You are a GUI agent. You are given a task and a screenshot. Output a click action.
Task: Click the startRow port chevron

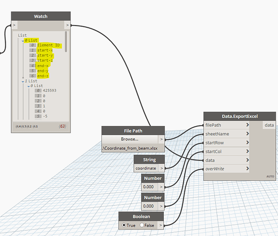[x=247, y=143]
